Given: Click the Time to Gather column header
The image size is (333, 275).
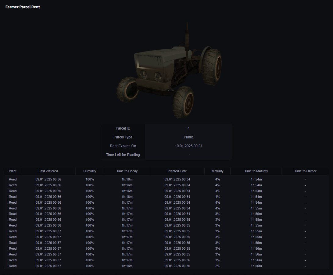Looking at the screenshot, I should [x=305, y=171].
